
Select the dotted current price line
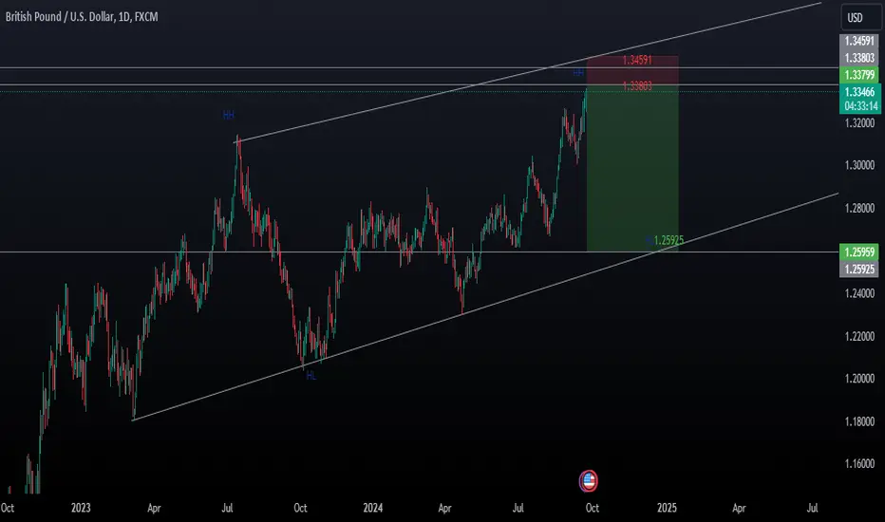coord(420,91)
